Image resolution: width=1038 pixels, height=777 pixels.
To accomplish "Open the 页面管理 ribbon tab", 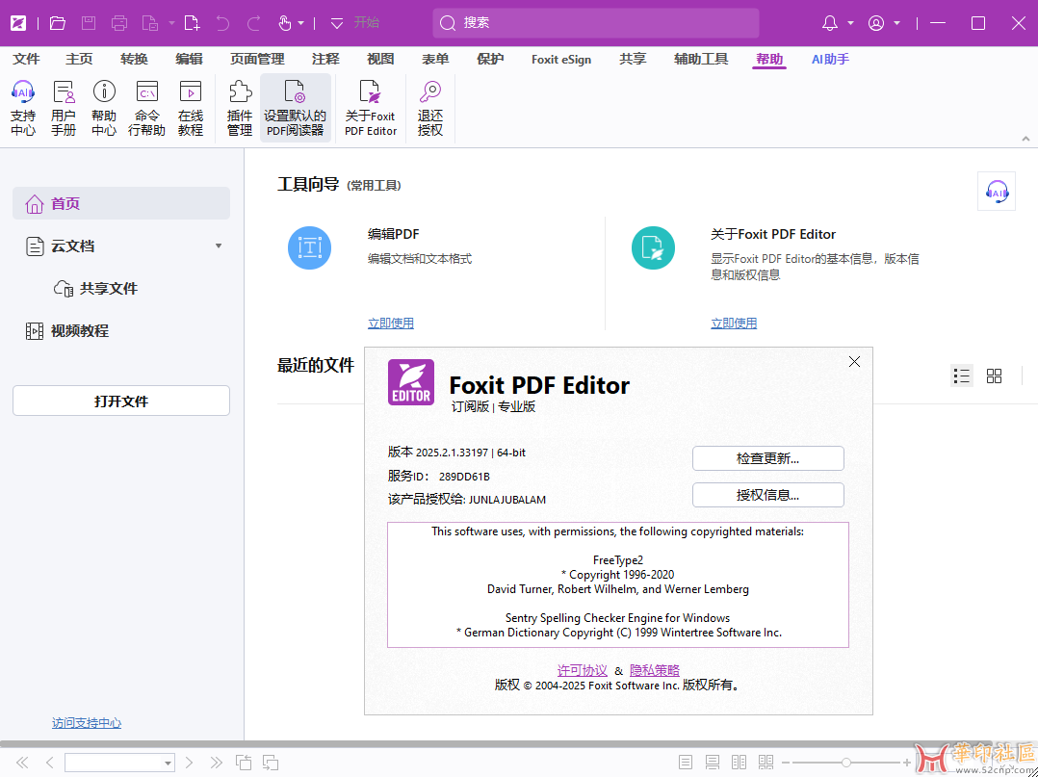I will pos(257,59).
